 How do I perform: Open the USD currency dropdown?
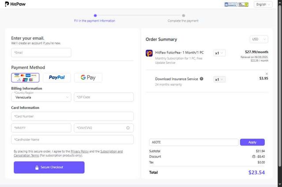click(x=259, y=39)
